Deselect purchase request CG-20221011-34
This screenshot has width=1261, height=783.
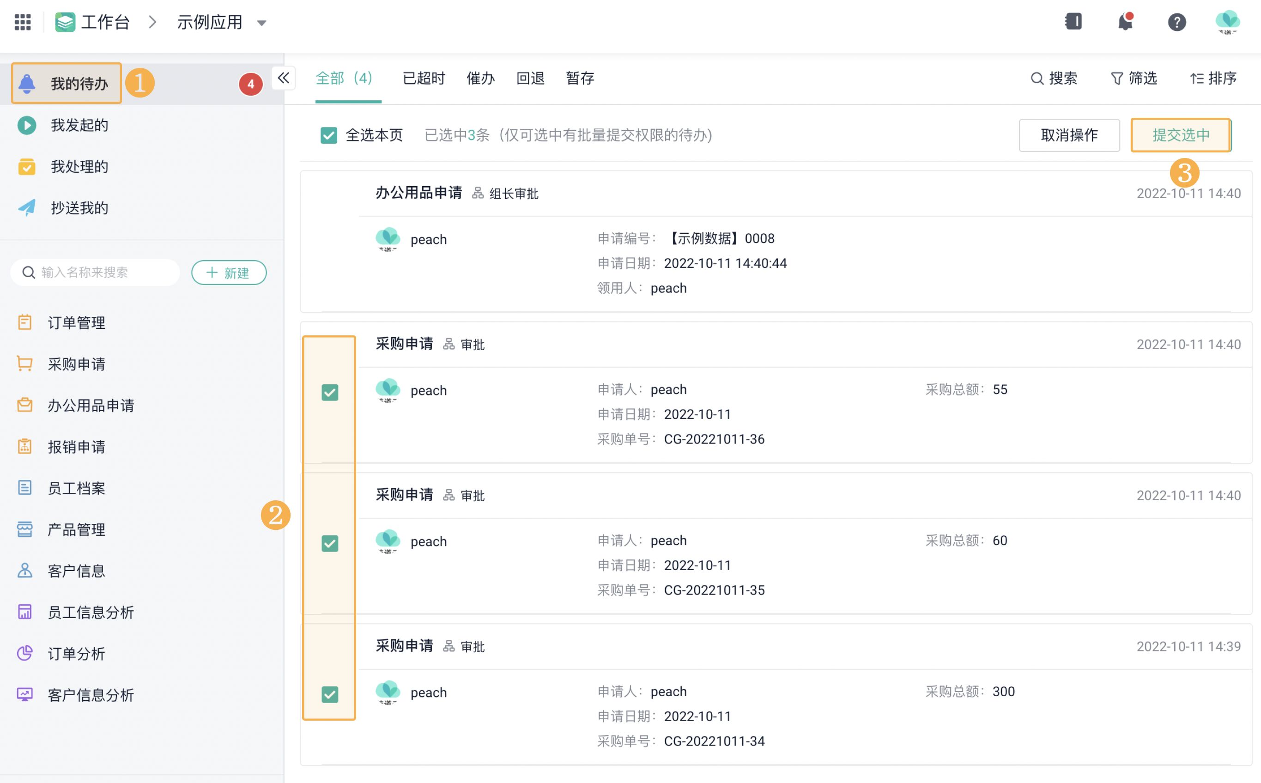pos(330,694)
